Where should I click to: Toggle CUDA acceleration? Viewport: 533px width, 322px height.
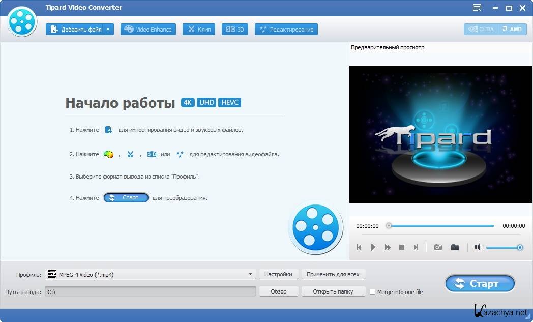(x=481, y=30)
